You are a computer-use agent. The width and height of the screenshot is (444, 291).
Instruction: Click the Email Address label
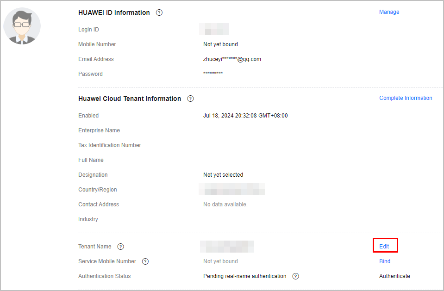click(96, 59)
